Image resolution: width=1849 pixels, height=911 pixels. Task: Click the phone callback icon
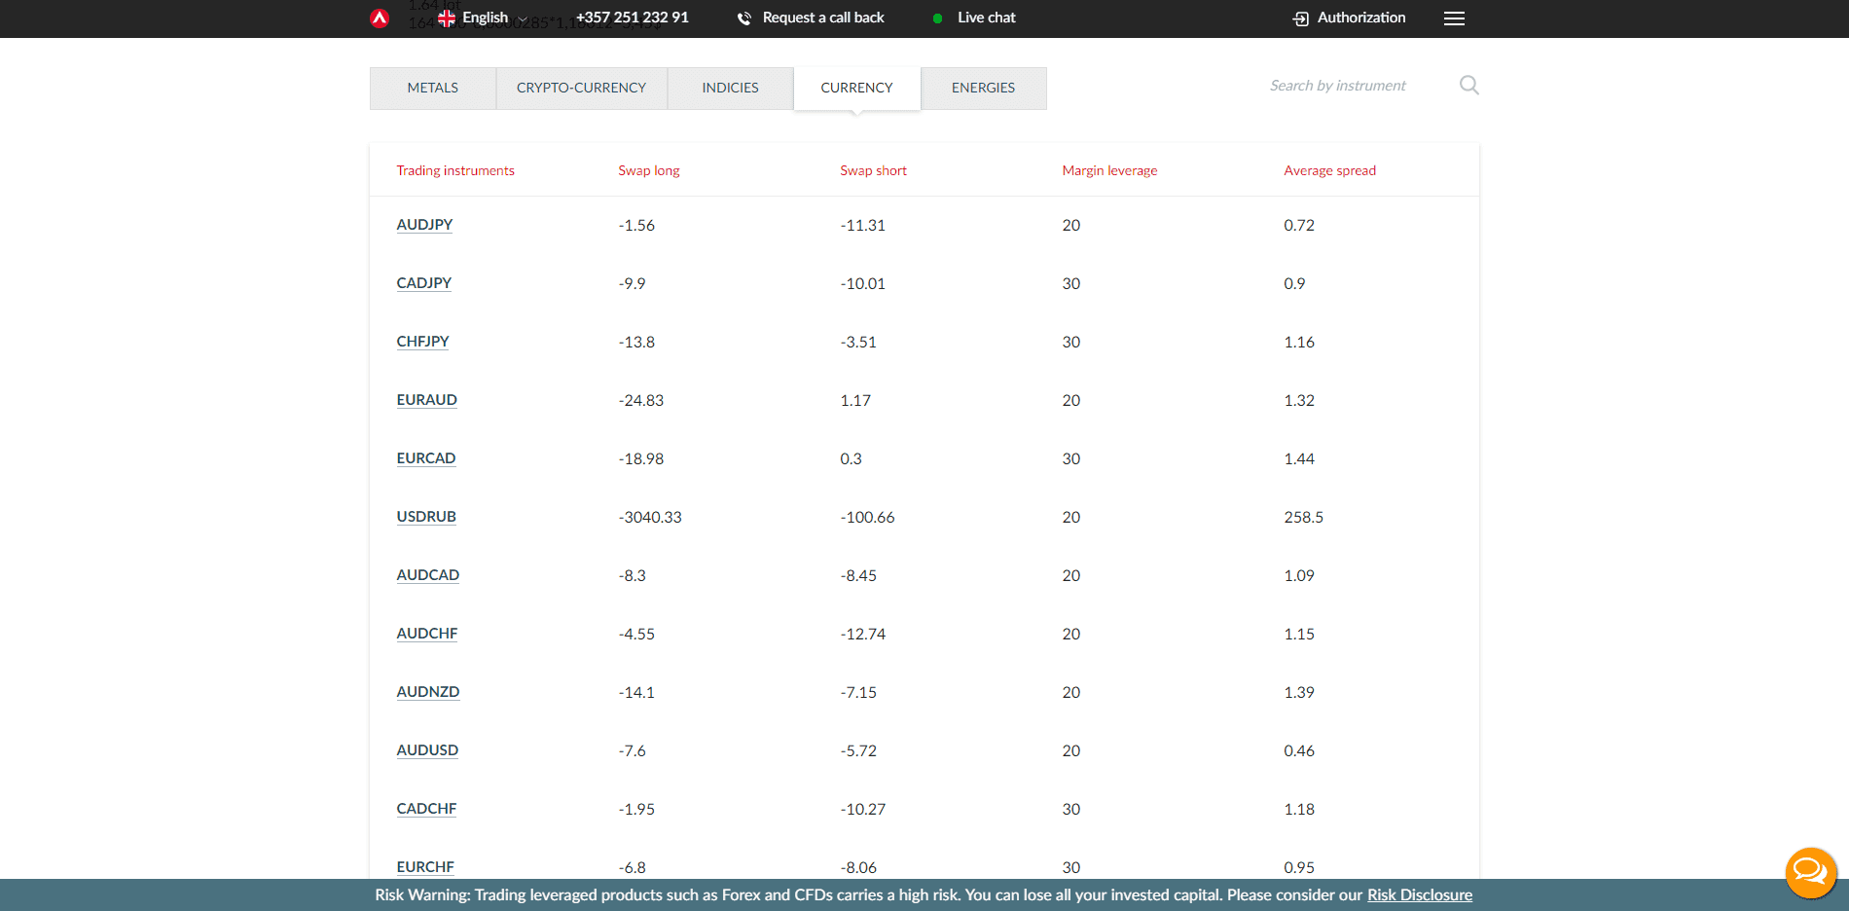point(744,18)
